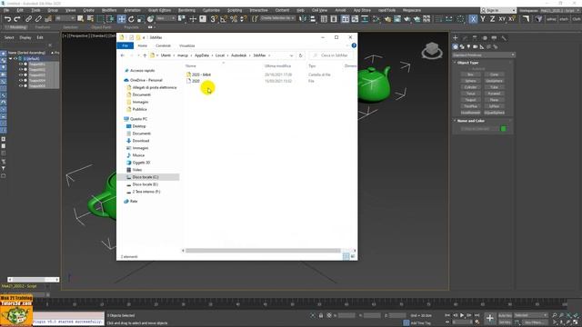Viewport: 582px width, 327px height.
Task: Open the Create Selection Set dropdown
Action: (277, 18)
